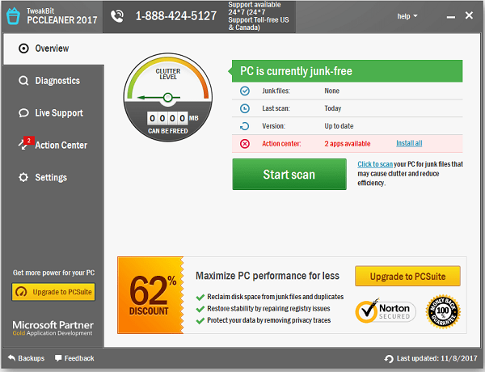485x372 pixels.
Task: Click 'Get more power for your PC' text
Action: 53,273
